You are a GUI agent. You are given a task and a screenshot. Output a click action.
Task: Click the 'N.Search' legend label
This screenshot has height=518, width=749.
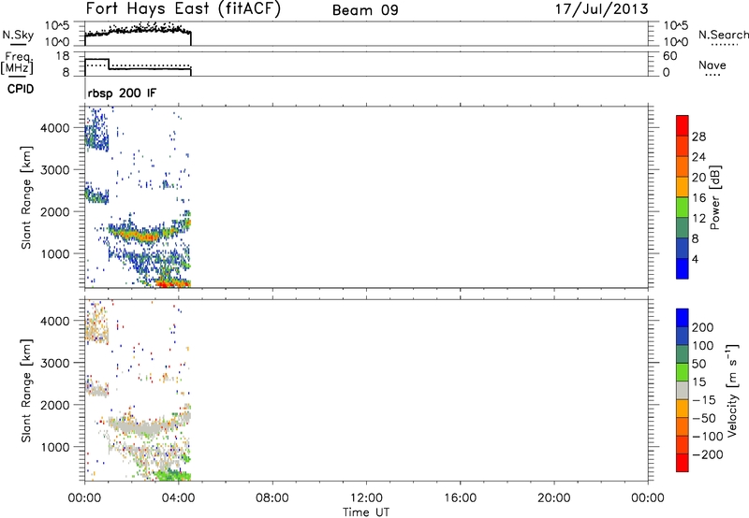[723, 35]
